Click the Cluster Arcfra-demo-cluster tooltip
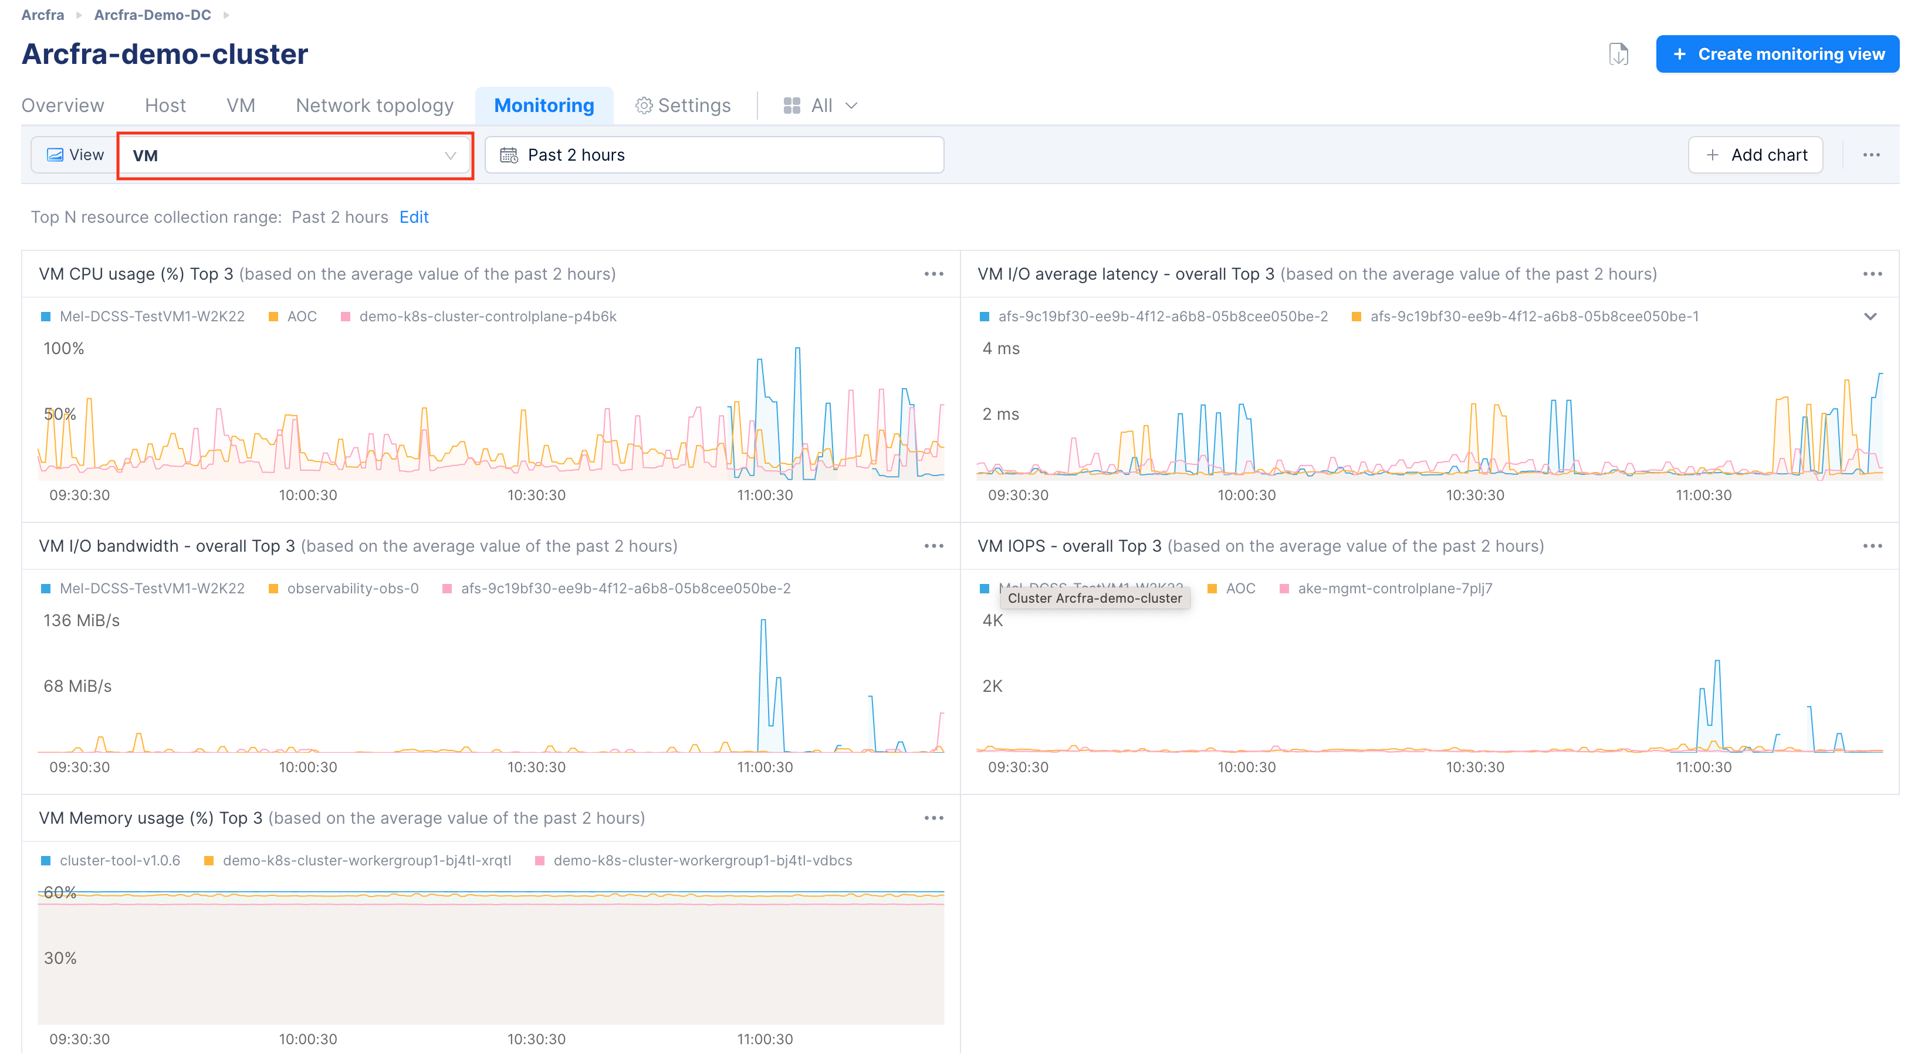 point(1094,598)
